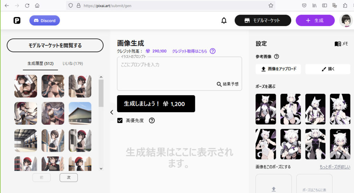The width and height of the screenshot is (354, 193).
Task: Open the extensions puzzle icon
Action: point(345,6)
